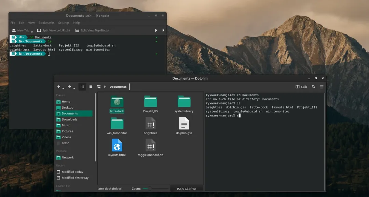Adjust the Zoom slider in Dolphin status bar

[x=155, y=188]
